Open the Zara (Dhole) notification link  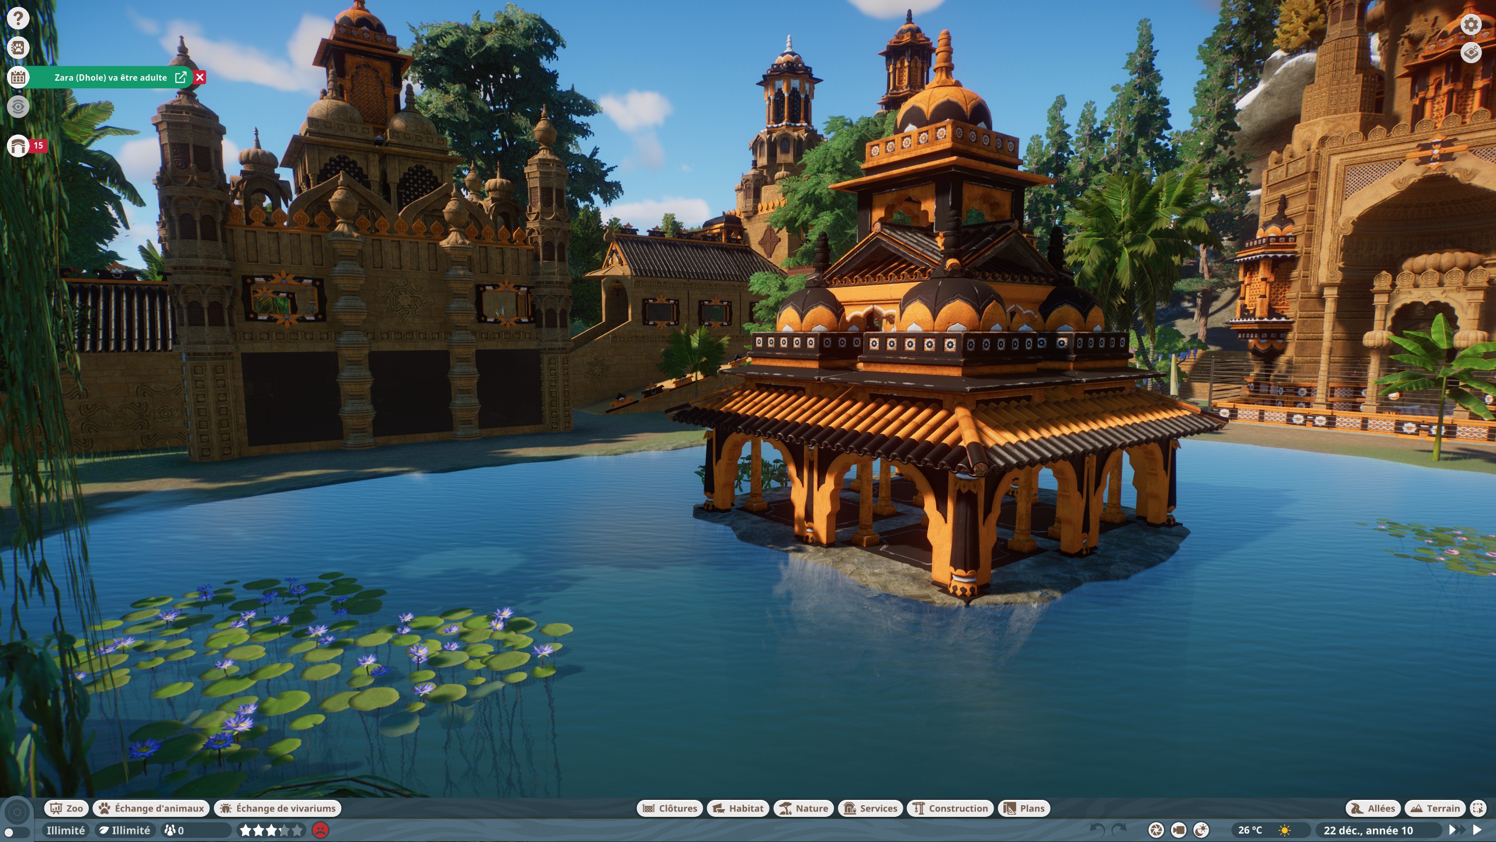click(x=181, y=77)
